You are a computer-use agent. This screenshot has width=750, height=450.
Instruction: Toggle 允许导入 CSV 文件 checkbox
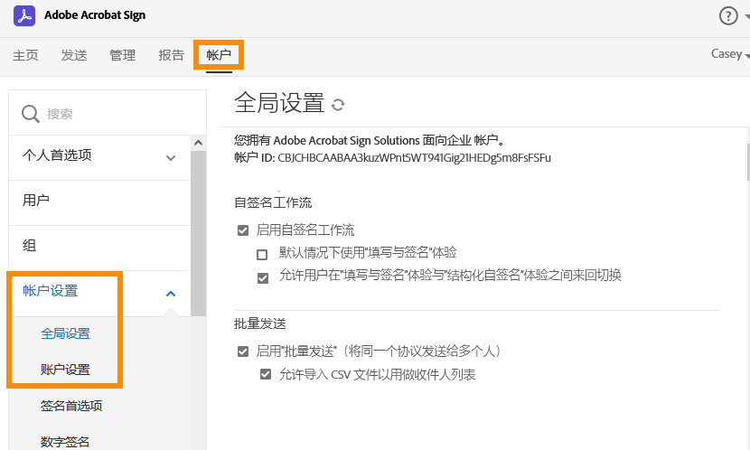[266, 374]
